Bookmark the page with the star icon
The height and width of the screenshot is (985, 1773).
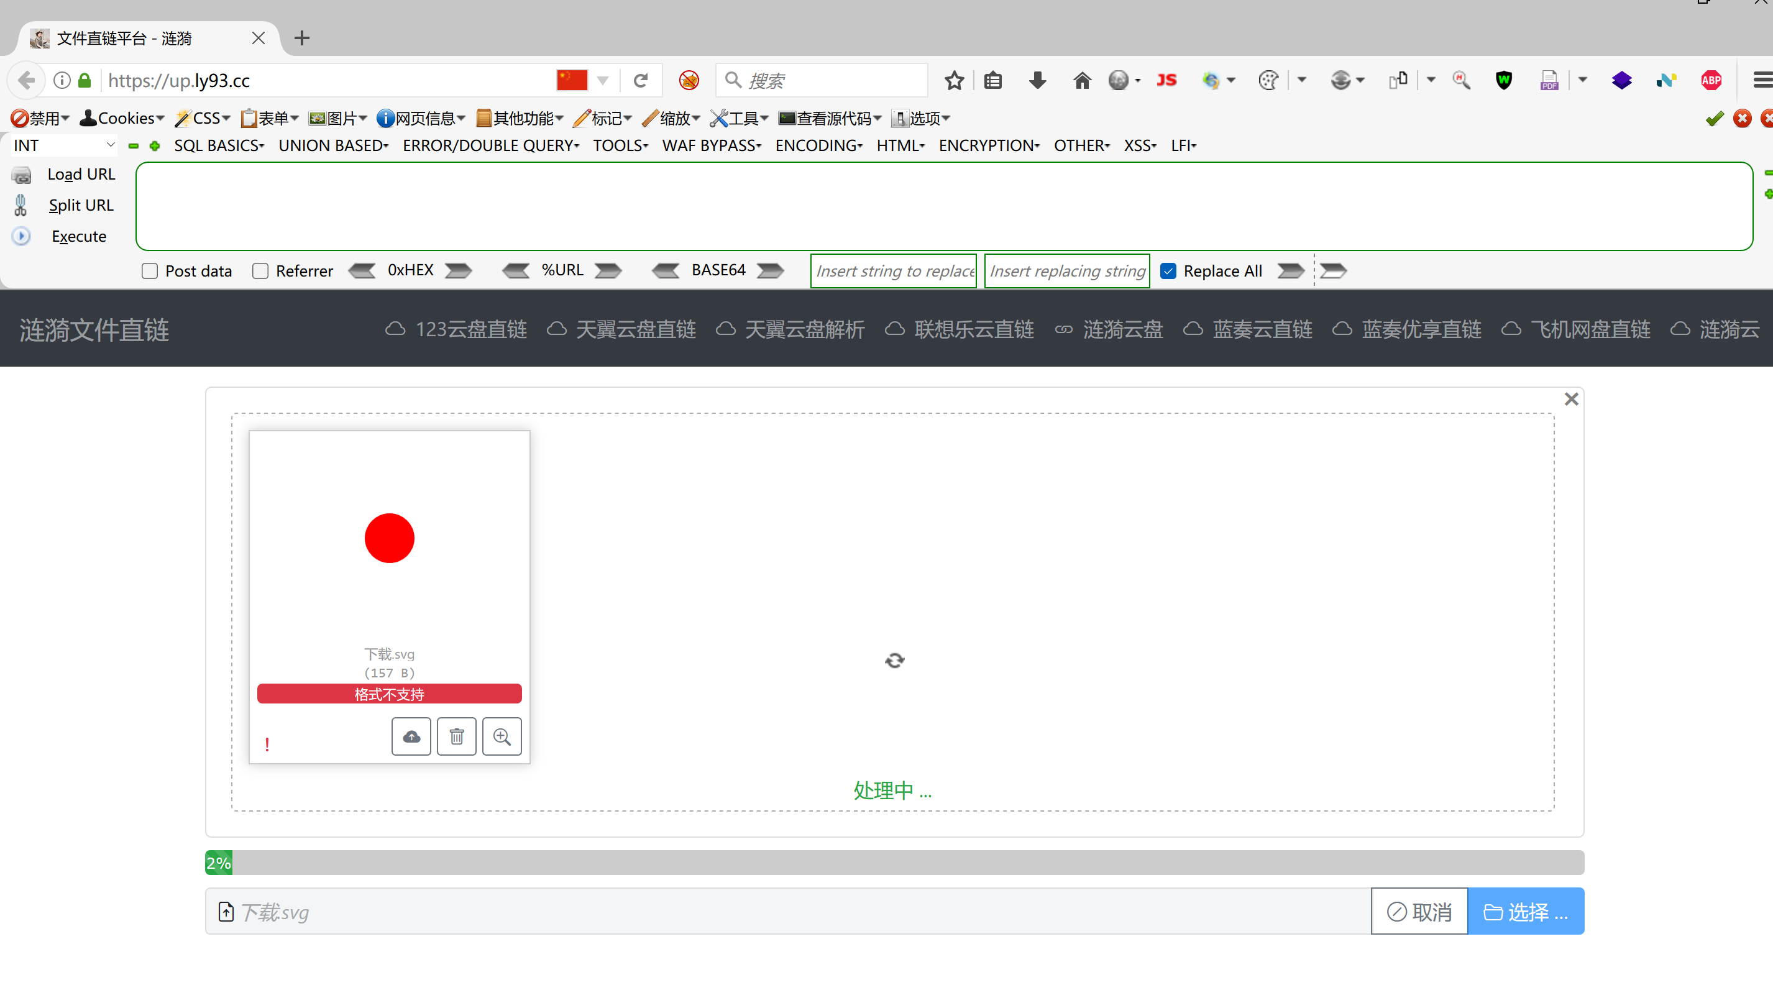coord(954,81)
